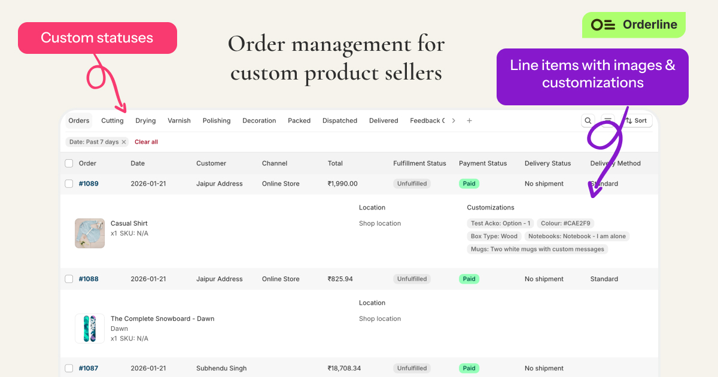Open the search icon in orders toolbar

coord(588,120)
